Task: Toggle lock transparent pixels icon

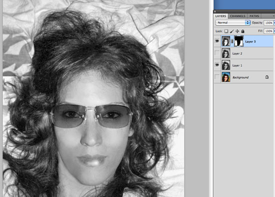Action: [x=226, y=31]
